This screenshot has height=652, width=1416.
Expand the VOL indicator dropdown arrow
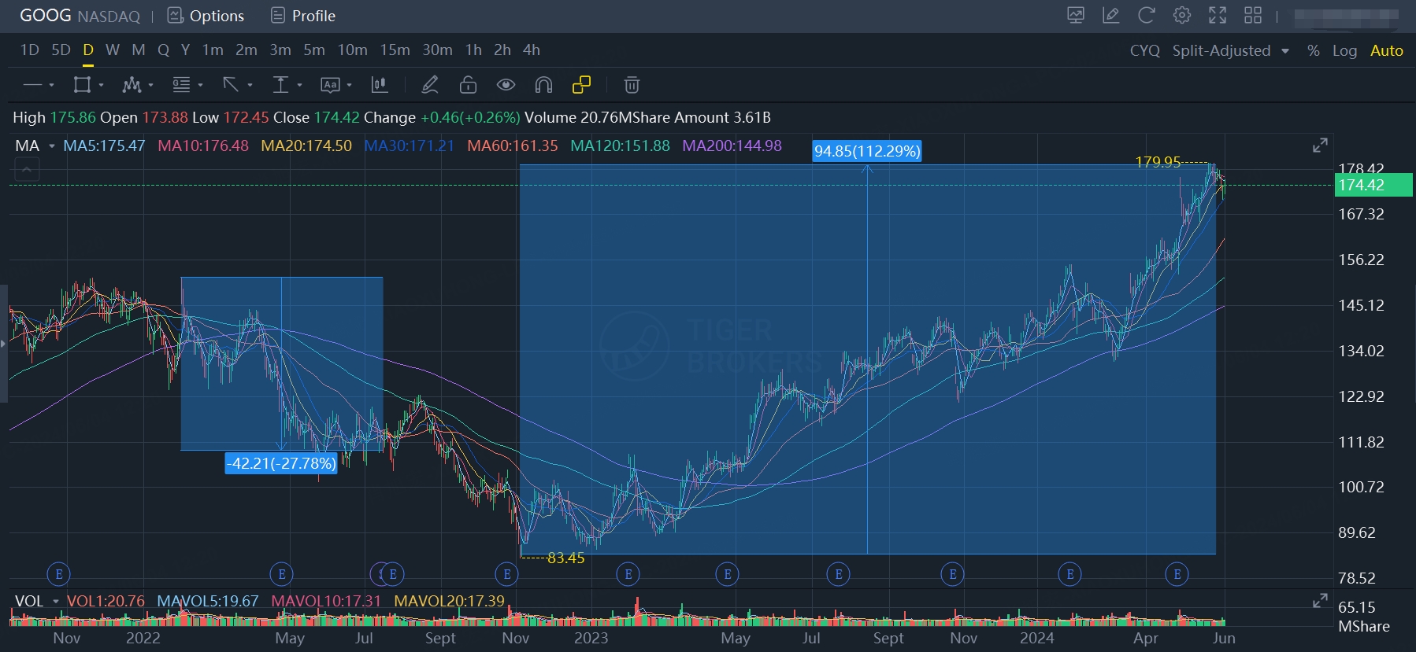(56, 602)
